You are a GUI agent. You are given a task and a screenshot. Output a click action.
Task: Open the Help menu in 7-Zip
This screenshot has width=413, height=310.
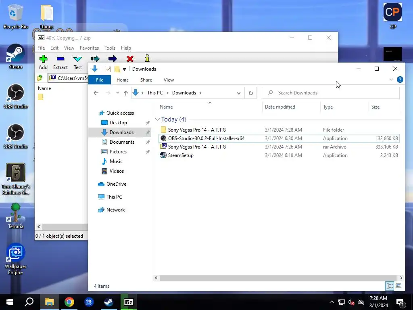[126, 48]
